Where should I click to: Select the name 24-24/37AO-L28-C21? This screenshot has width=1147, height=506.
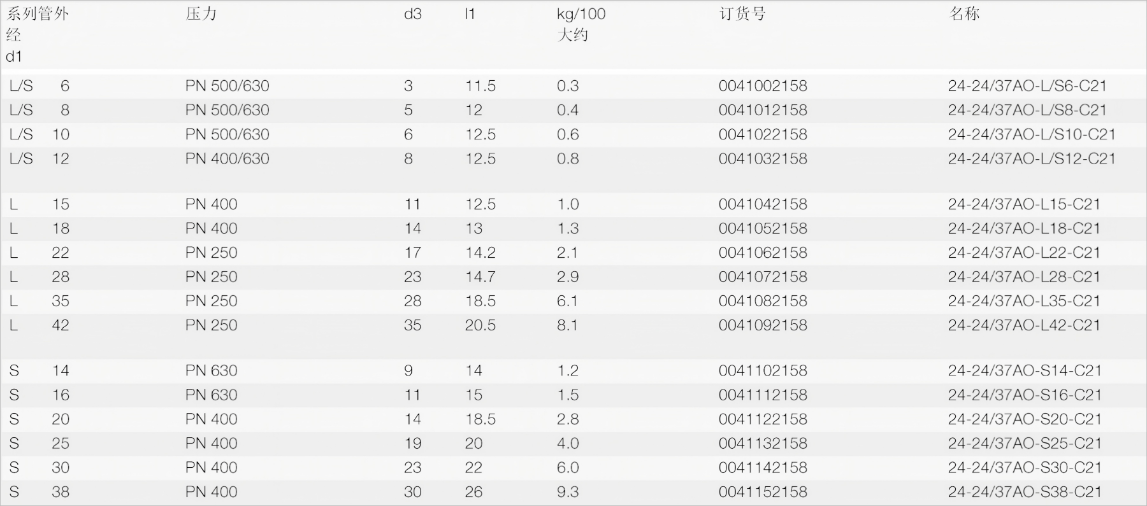tap(1024, 277)
